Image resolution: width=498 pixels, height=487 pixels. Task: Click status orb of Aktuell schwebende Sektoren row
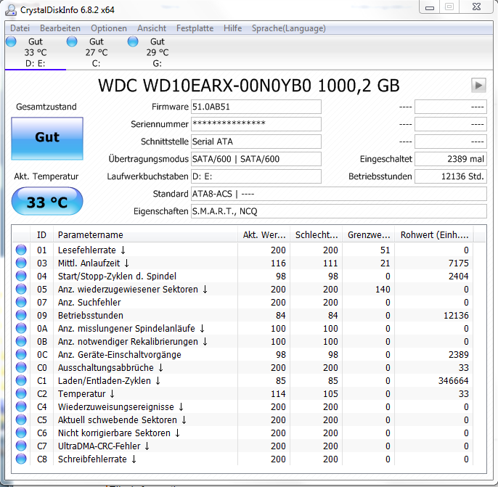[21, 420]
